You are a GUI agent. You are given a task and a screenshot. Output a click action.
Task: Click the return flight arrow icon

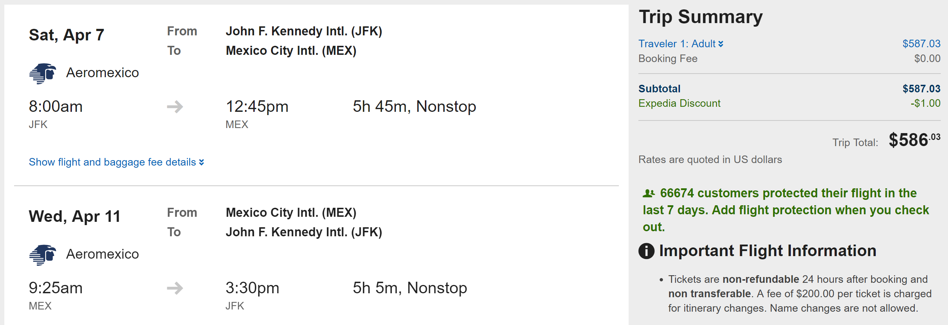(x=175, y=288)
